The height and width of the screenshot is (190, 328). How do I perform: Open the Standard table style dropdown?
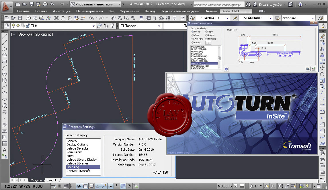coord(313,18)
